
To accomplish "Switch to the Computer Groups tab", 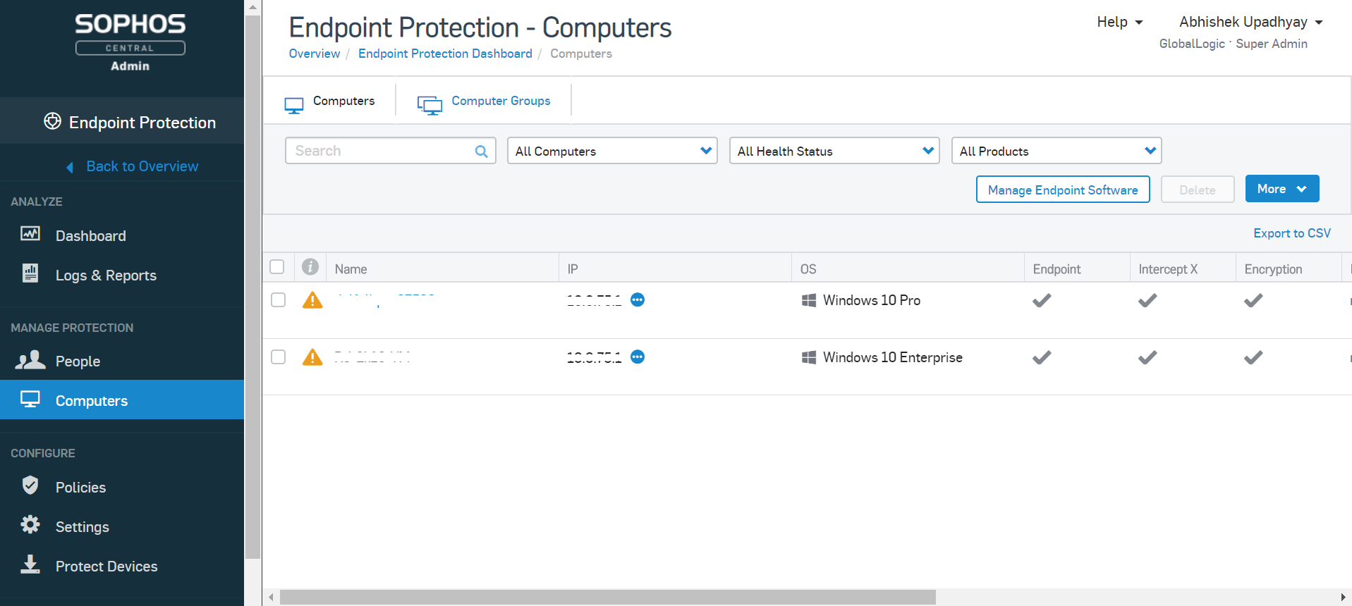I will click(x=500, y=101).
